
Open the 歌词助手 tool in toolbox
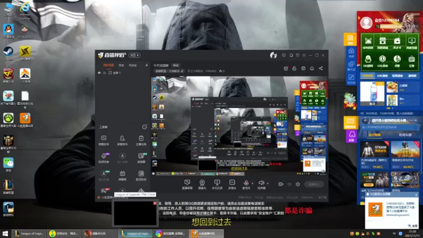tap(141, 176)
